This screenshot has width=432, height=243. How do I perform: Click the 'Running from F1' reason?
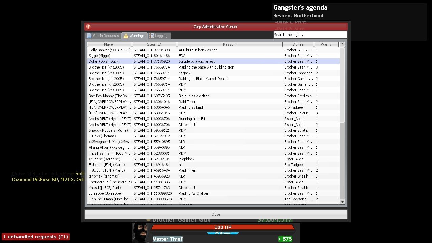coord(192,119)
